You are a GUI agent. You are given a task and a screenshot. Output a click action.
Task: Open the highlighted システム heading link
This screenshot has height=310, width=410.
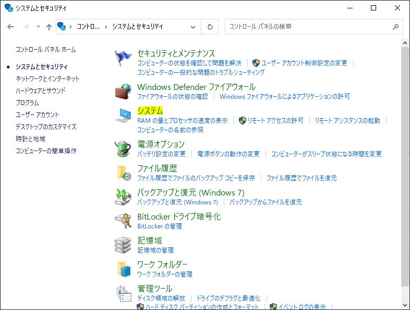tap(150, 111)
